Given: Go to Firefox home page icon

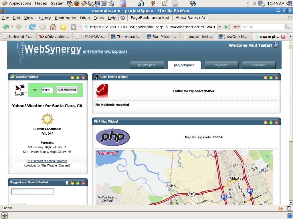Looking at the screenshot, I should tap(53, 27).
